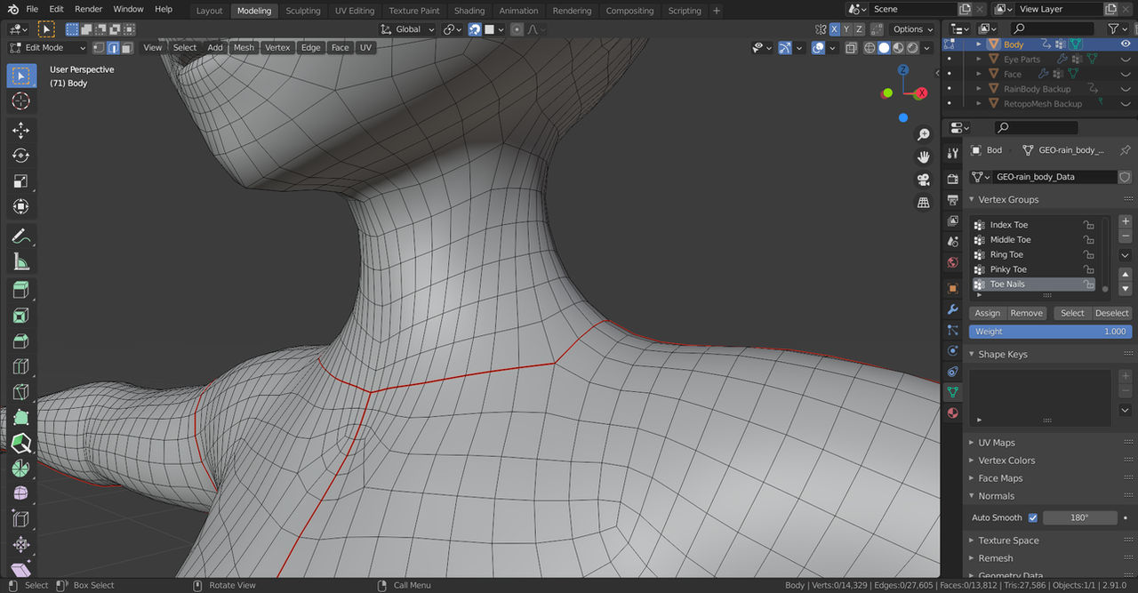The width and height of the screenshot is (1138, 593).
Task: Toggle visibility of the Body object
Action: click(x=1126, y=44)
